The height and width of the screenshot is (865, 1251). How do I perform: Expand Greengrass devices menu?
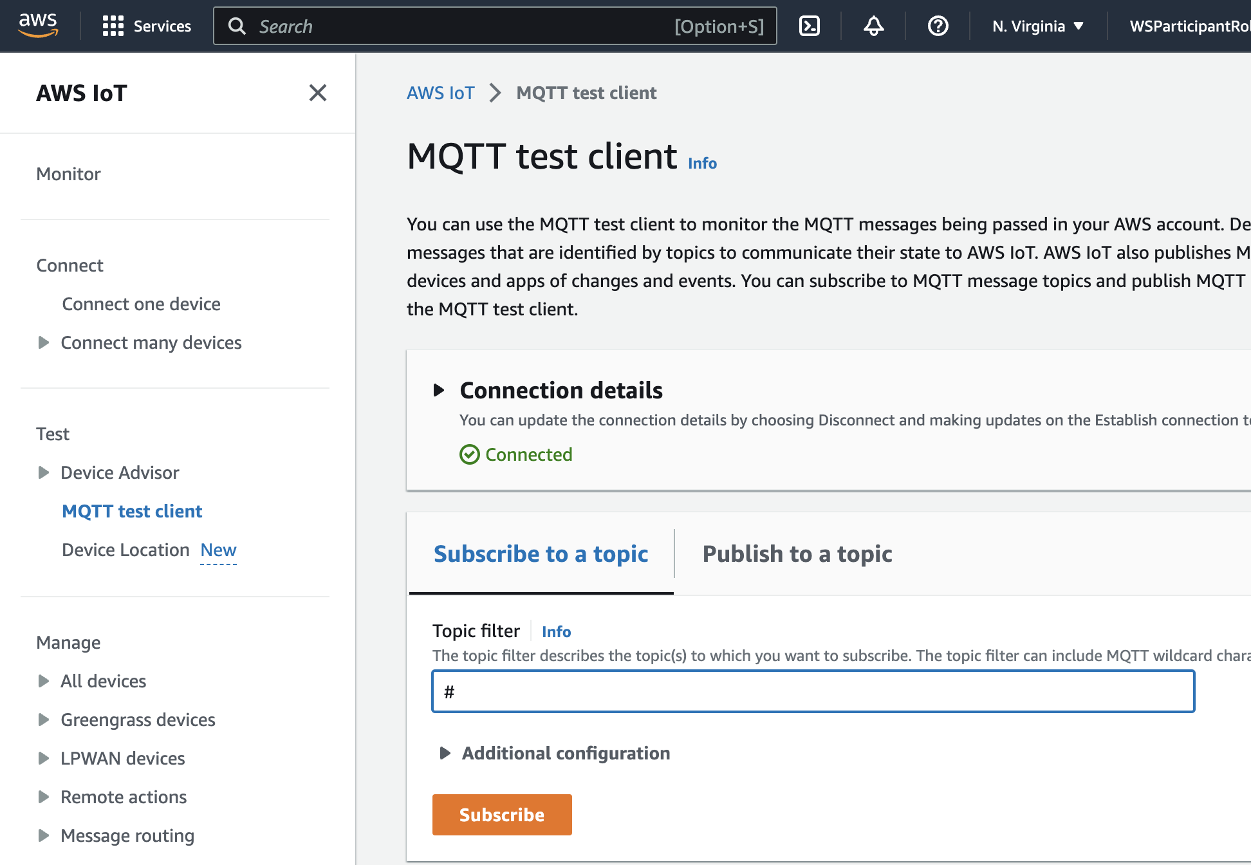(44, 720)
